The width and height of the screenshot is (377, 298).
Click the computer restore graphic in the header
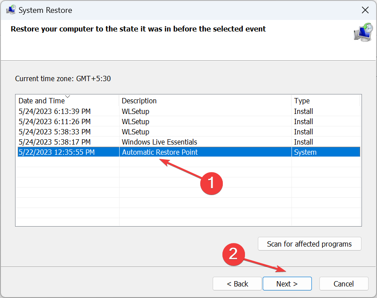point(363,32)
